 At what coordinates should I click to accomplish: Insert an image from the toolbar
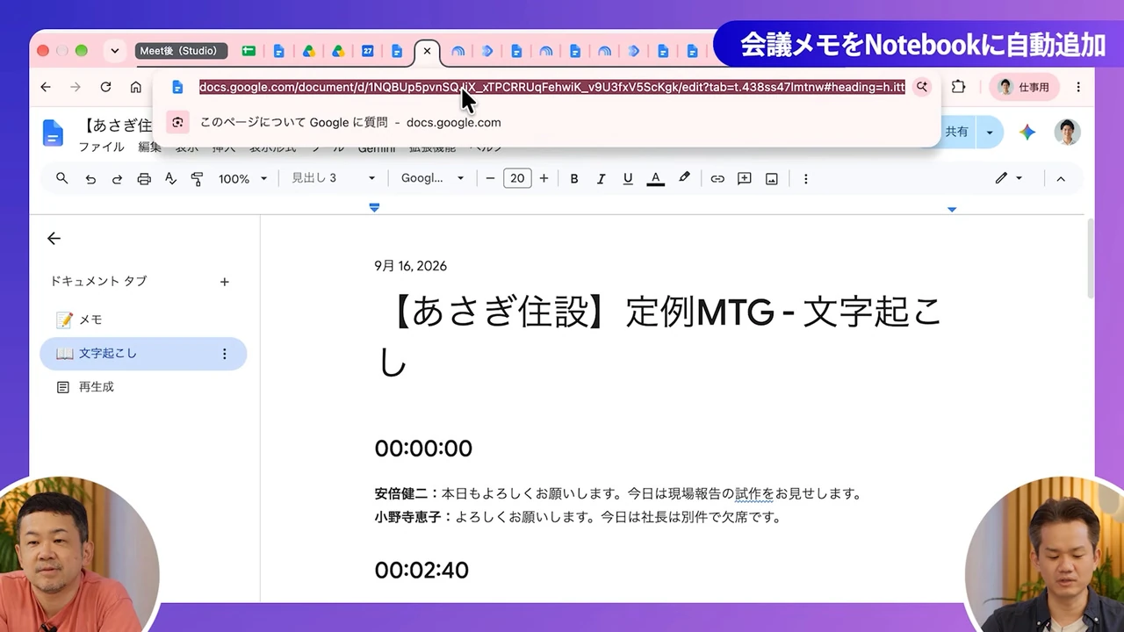point(772,178)
